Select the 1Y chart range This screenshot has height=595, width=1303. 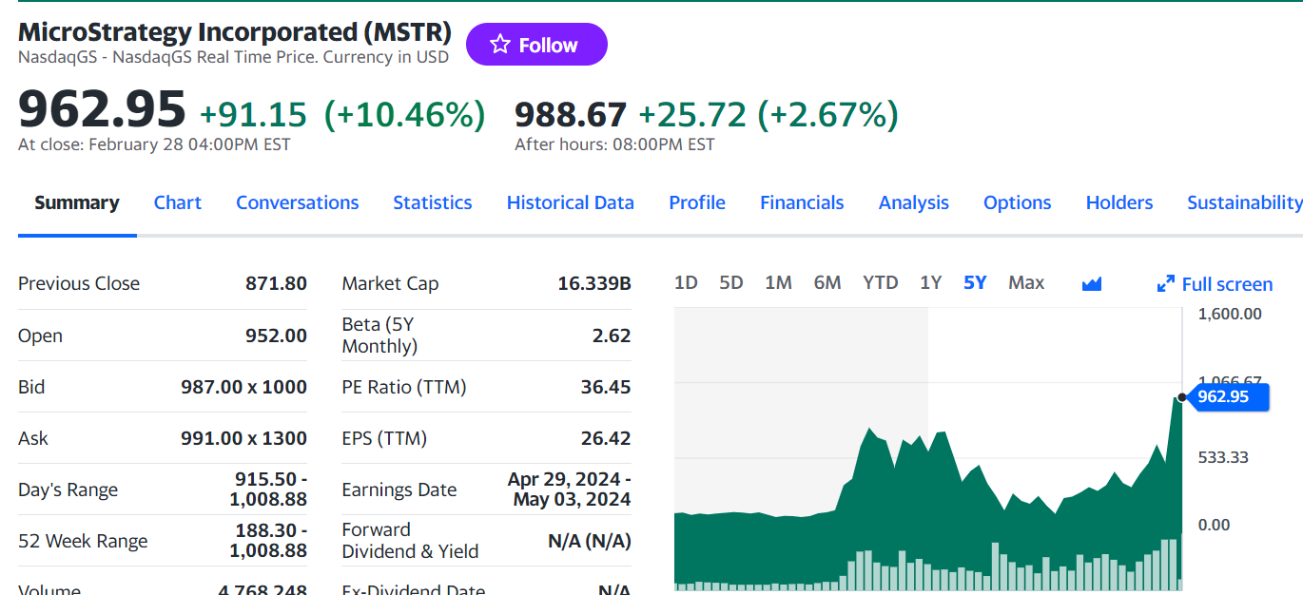(930, 282)
